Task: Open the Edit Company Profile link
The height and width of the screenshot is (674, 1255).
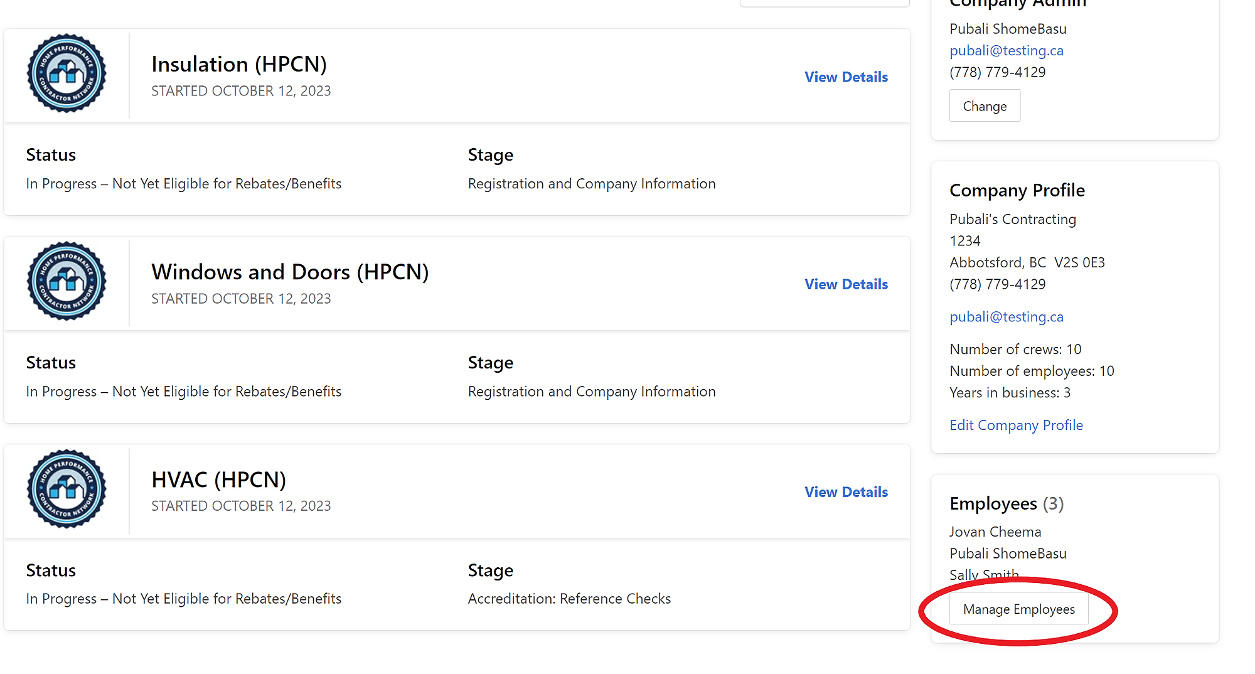Action: coord(1016,425)
